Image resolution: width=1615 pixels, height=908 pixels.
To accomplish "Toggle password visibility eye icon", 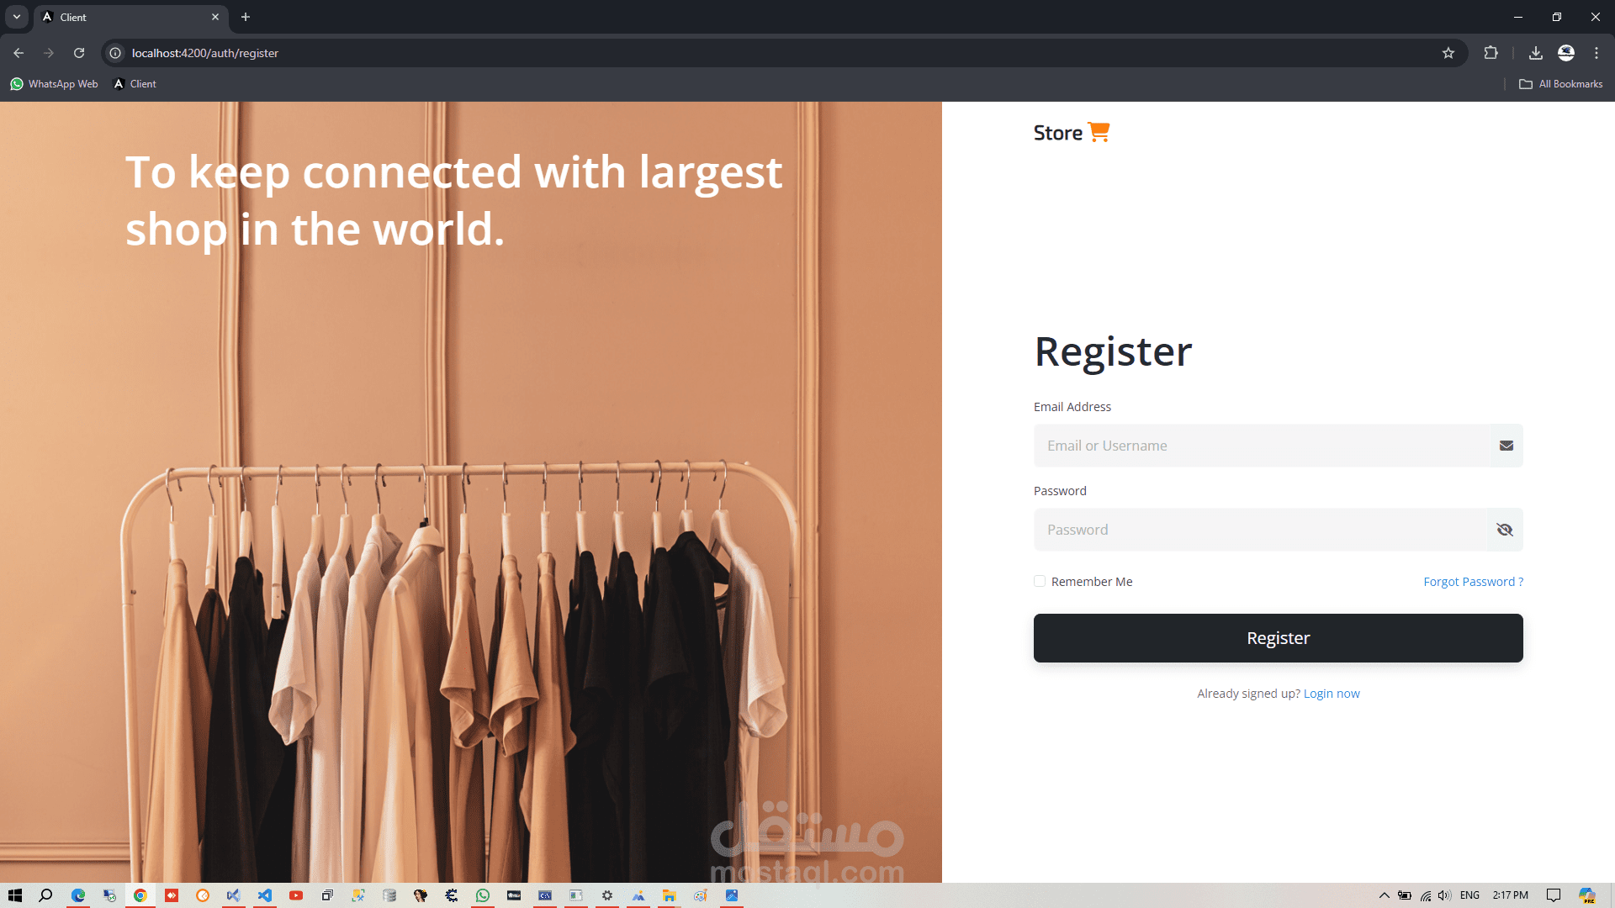I will (x=1505, y=530).
